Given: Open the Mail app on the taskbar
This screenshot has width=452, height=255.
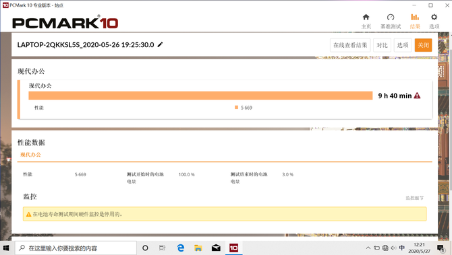Looking at the screenshot, I should [x=216, y=248].
